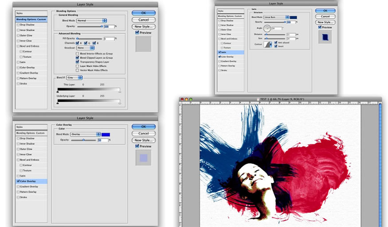Open the bright blue Color Overlay swatch
This screenshot has width=388, height=227.
[x=106, y=134]
